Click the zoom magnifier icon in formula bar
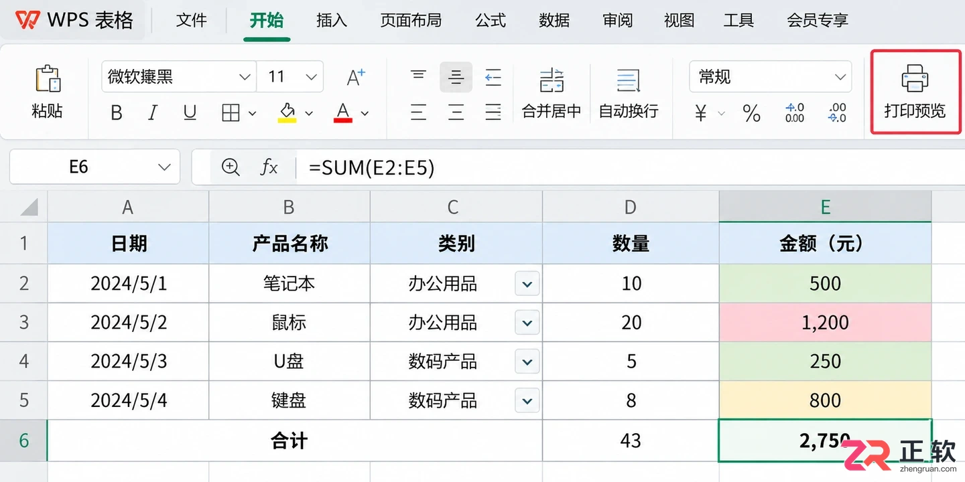The image size is (965, 482). tap(231, 167)
